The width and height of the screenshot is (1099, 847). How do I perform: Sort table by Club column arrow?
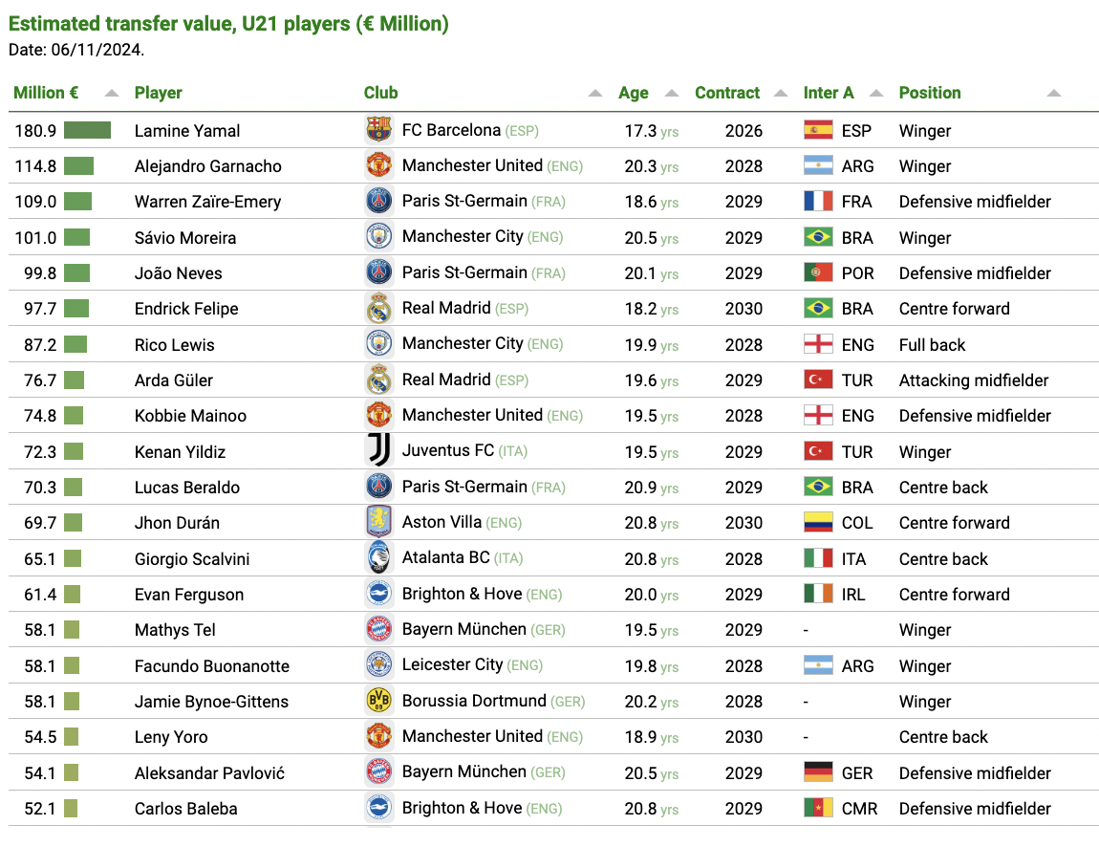point(595,94)
